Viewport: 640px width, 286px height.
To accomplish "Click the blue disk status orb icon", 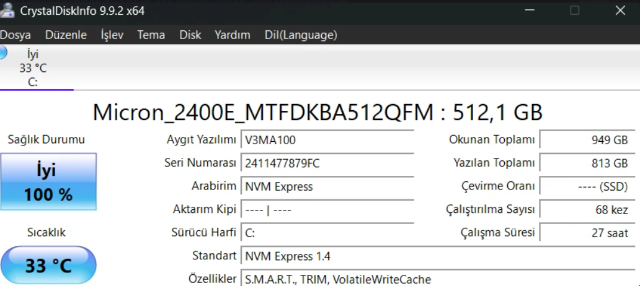I will (3, 52).
